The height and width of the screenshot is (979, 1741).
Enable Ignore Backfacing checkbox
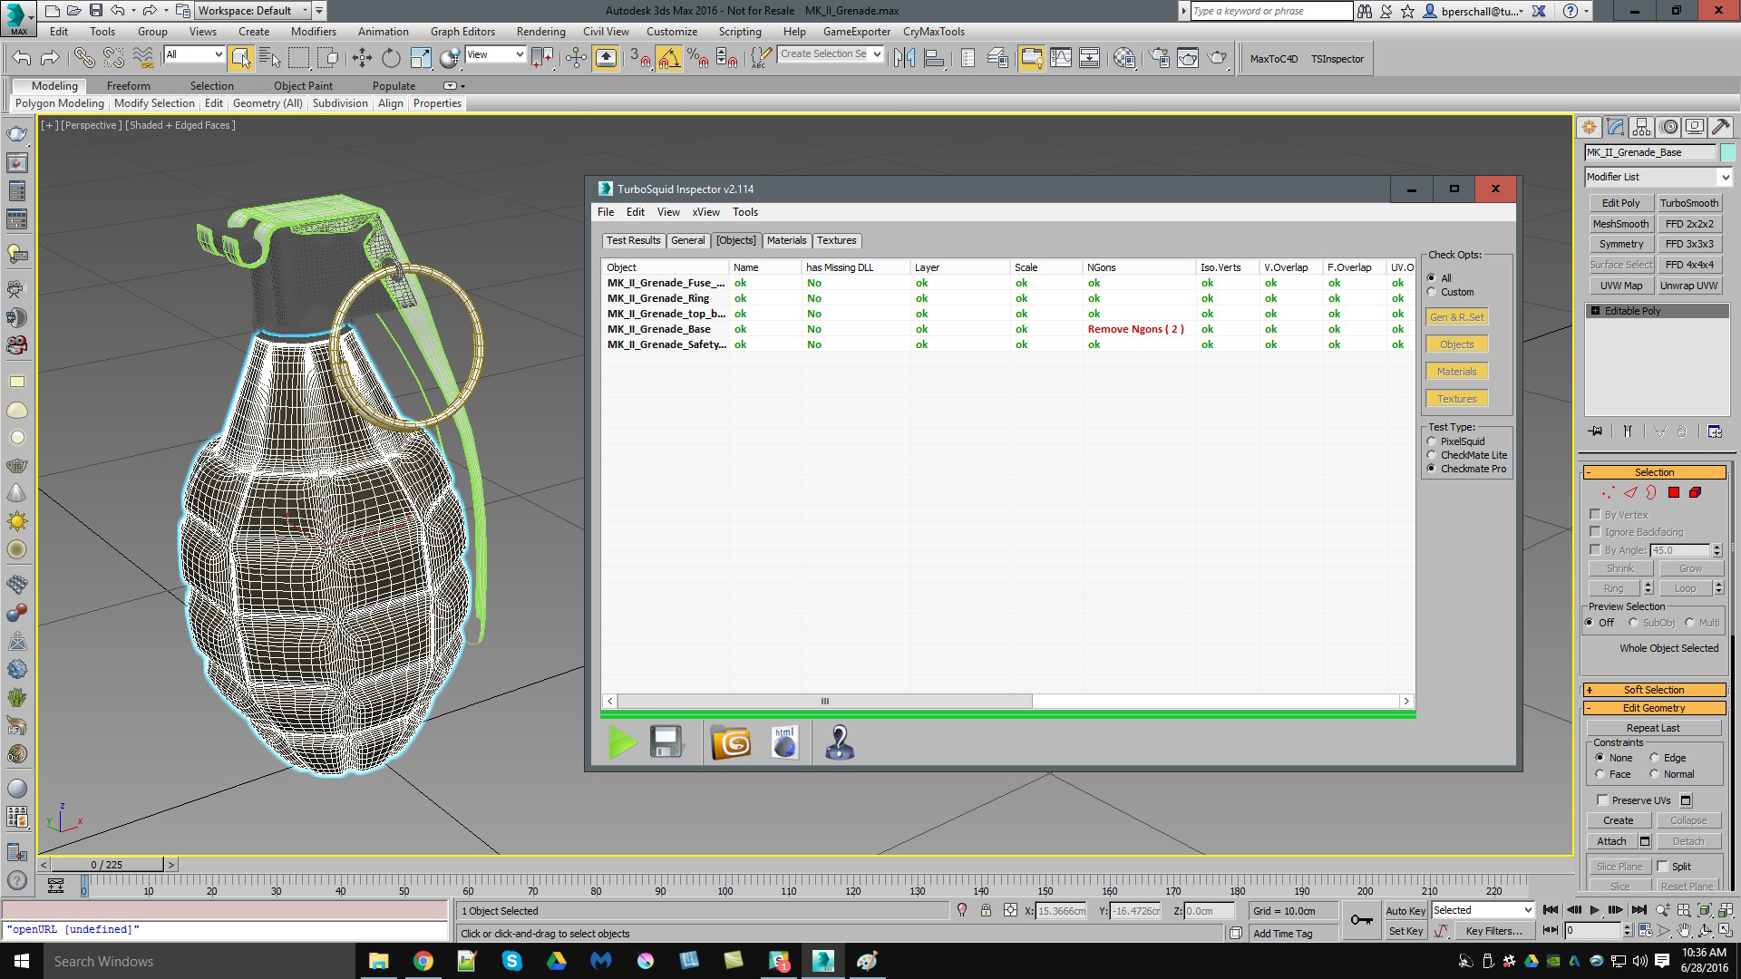pos(1595,532)
